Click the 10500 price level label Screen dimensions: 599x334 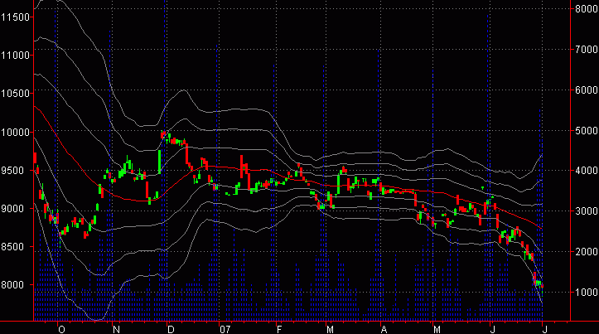(x=15, y=94)
